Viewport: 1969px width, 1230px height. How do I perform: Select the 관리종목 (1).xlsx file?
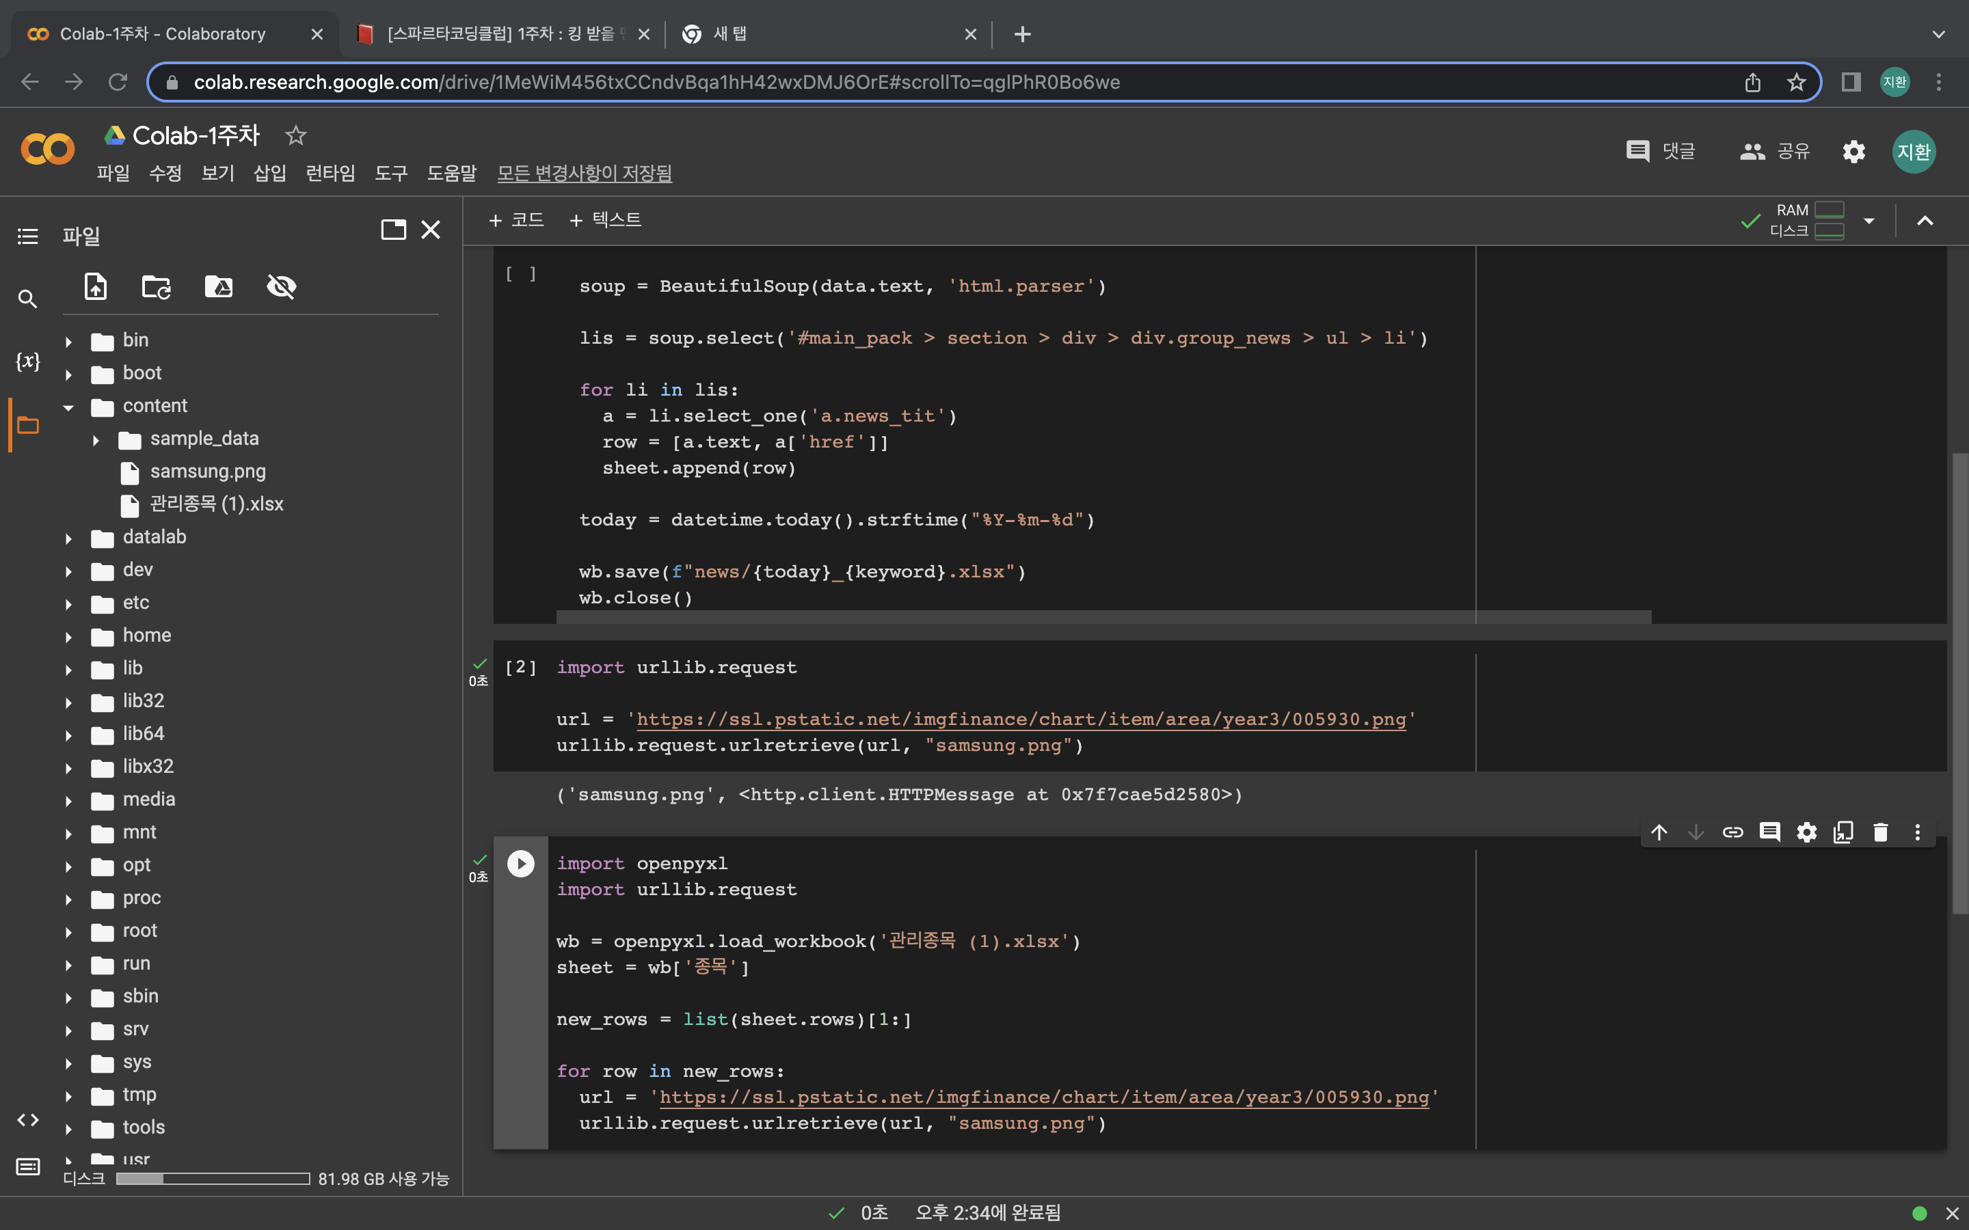[x=217, y=504]
